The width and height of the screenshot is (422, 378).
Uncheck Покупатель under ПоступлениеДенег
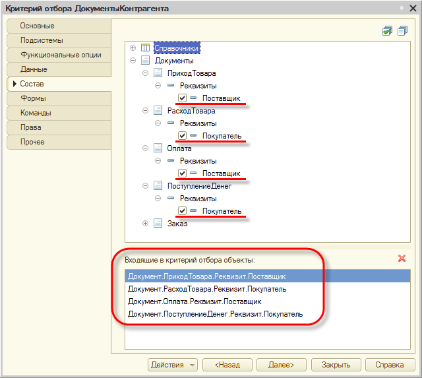[182, 210]
